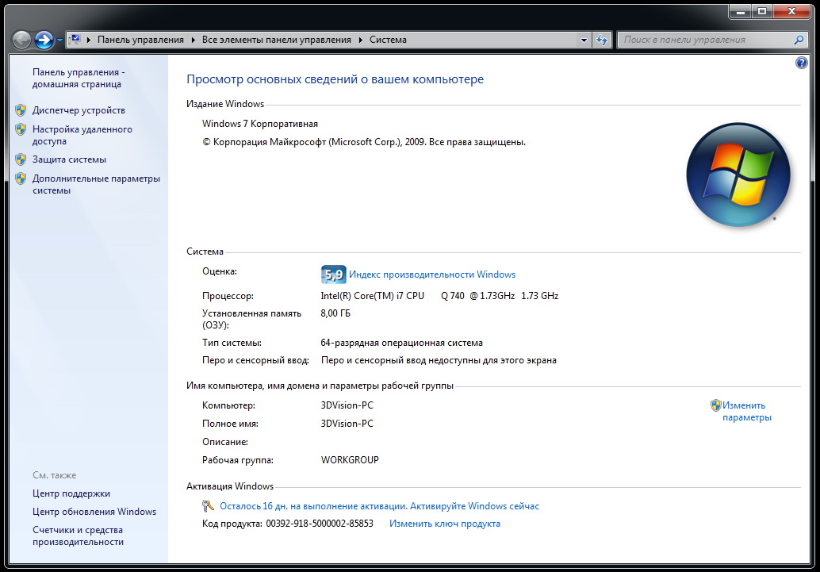
Task: Click the "Описание:" label
Action: (x=225, y=442)
